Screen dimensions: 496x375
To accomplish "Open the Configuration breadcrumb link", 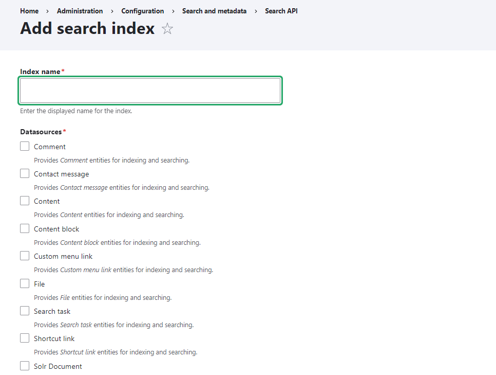I will (142, 11).
